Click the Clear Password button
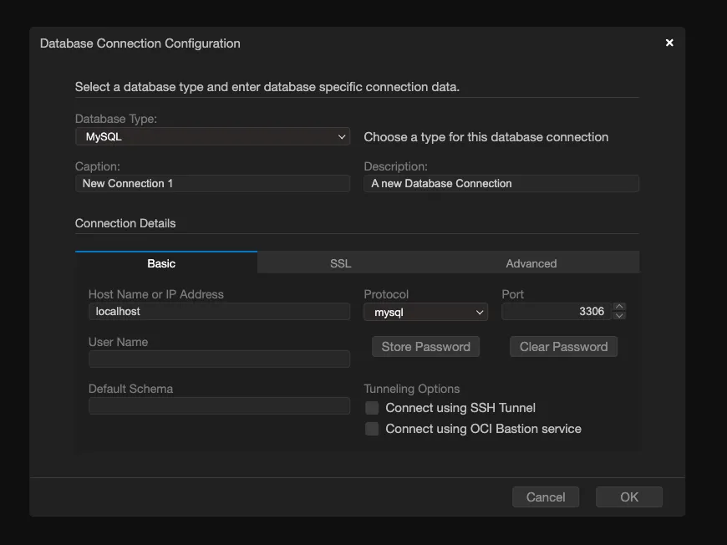Image resolution: width=727 pixels, height=545 pixels. click(563, 347)
